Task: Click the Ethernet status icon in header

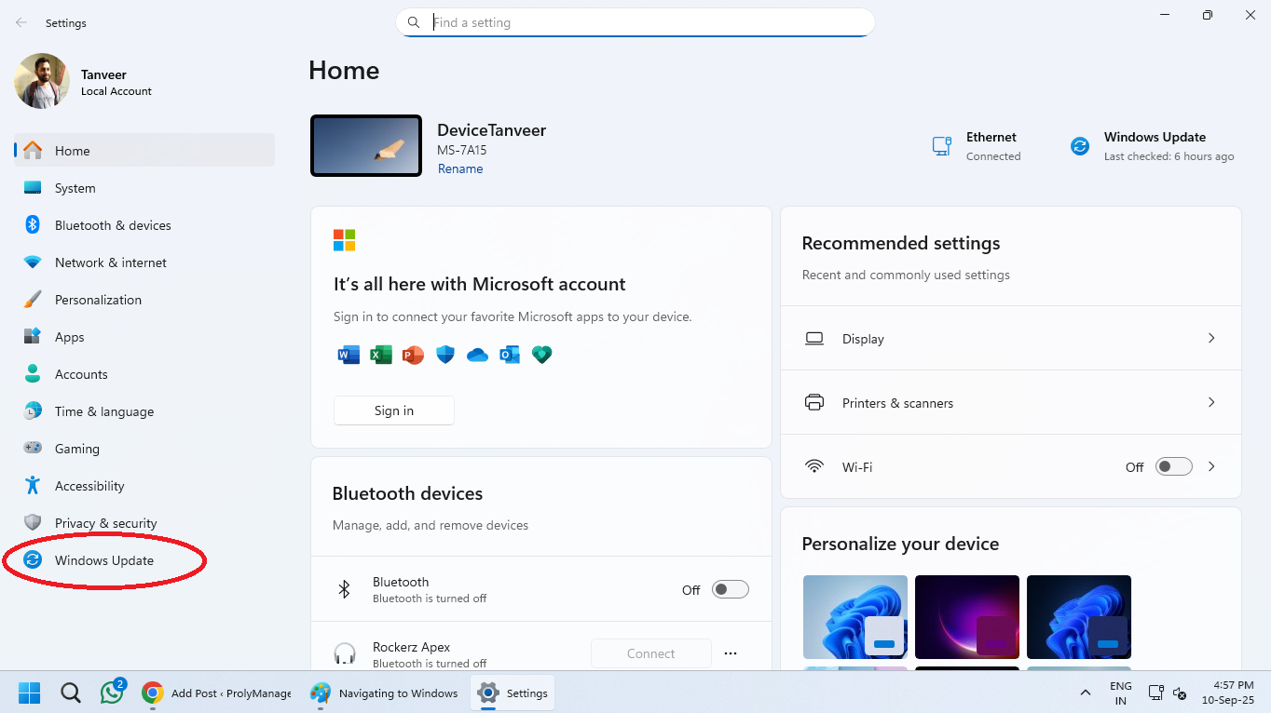Action: 942,146
